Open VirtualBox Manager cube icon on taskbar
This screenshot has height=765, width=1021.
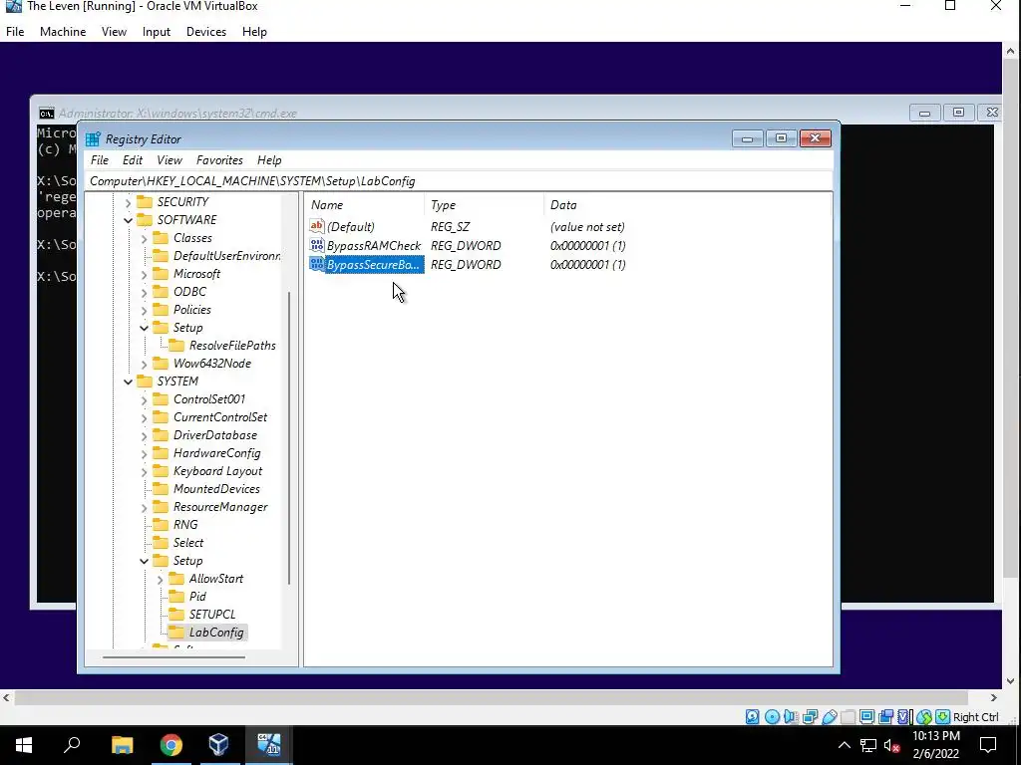(x=218, y=745)
